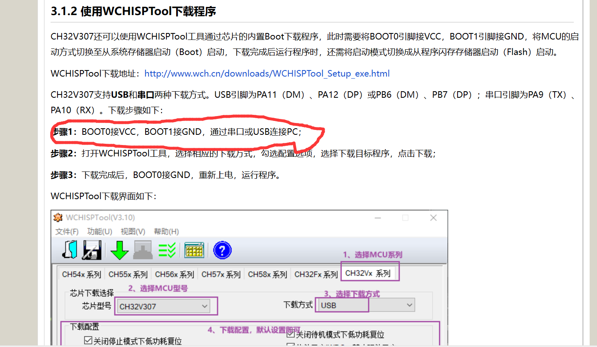Screen dimensions: 597x347
Task: Switch to the CH54x 系列 tab
Action: coord(81,275)
